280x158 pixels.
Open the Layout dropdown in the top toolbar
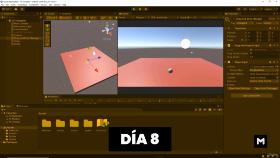point(271,9)
